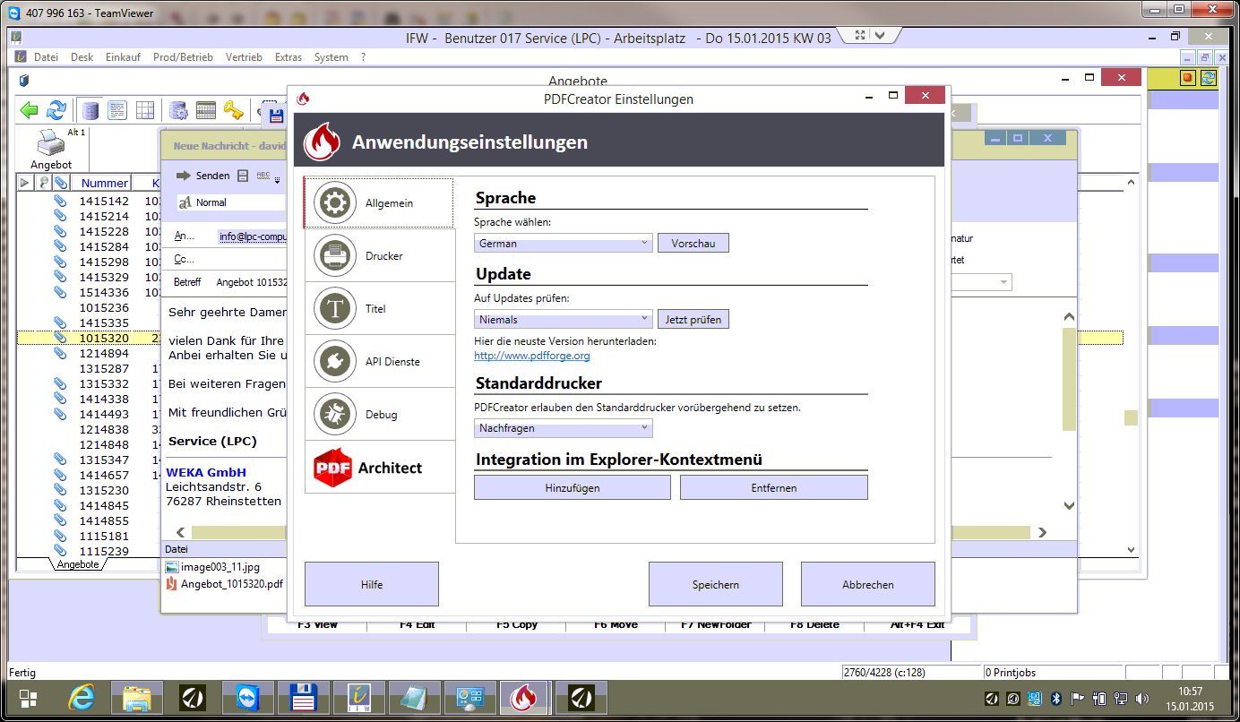Click the Angebot printer icon
This screenshot has height=722, width=1240.
pyautogui.click(x=50, y=144)
